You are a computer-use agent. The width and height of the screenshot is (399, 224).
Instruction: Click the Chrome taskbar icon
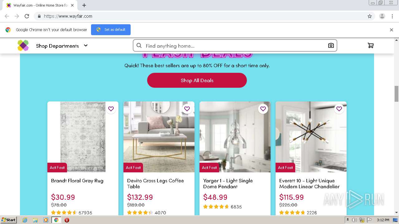[56, 220]
